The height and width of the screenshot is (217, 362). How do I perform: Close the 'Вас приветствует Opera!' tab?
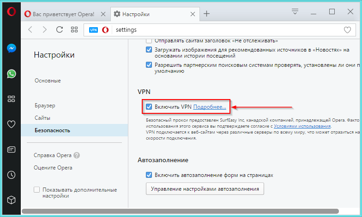click(103, 14)
